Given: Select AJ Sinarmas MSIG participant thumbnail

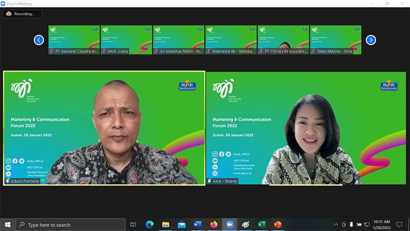Looking at the screenshot, I should (x=178, y=40).
